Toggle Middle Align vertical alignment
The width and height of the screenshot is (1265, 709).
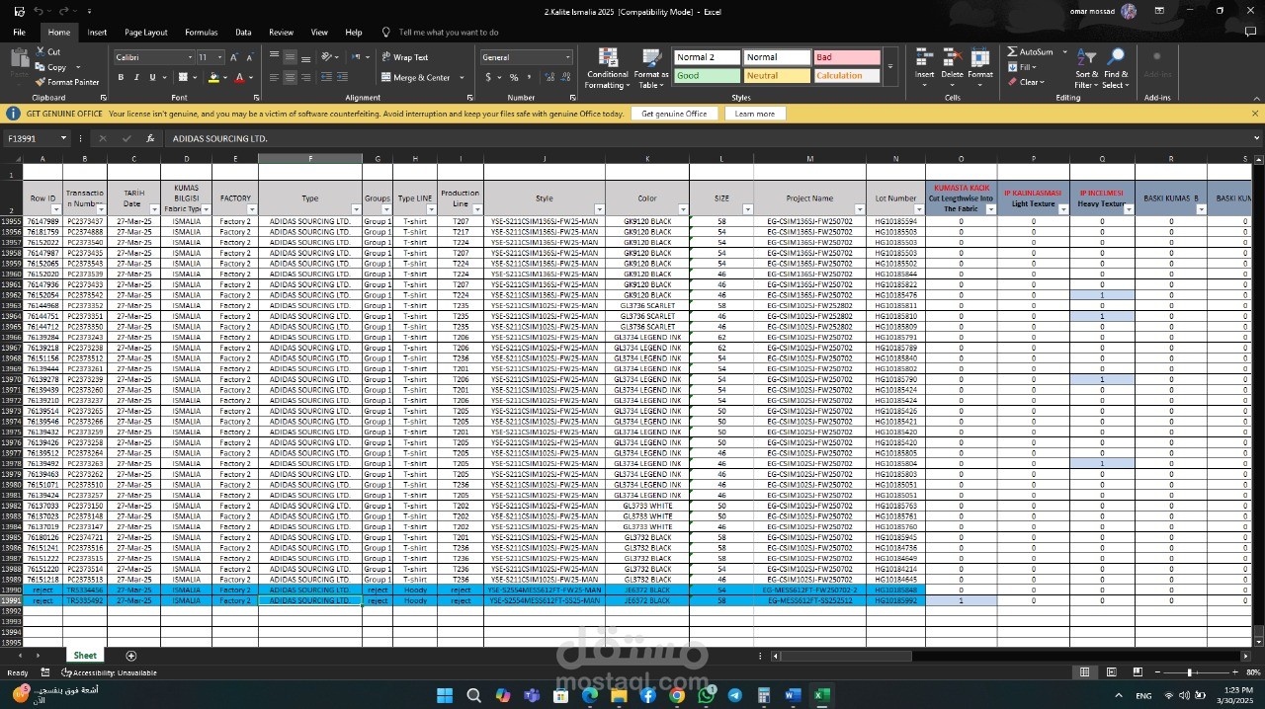click(x=290, y=57)
